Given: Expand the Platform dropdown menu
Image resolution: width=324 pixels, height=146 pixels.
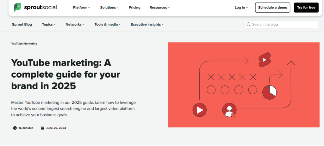Looking at the screenshot, I should 81,8.
